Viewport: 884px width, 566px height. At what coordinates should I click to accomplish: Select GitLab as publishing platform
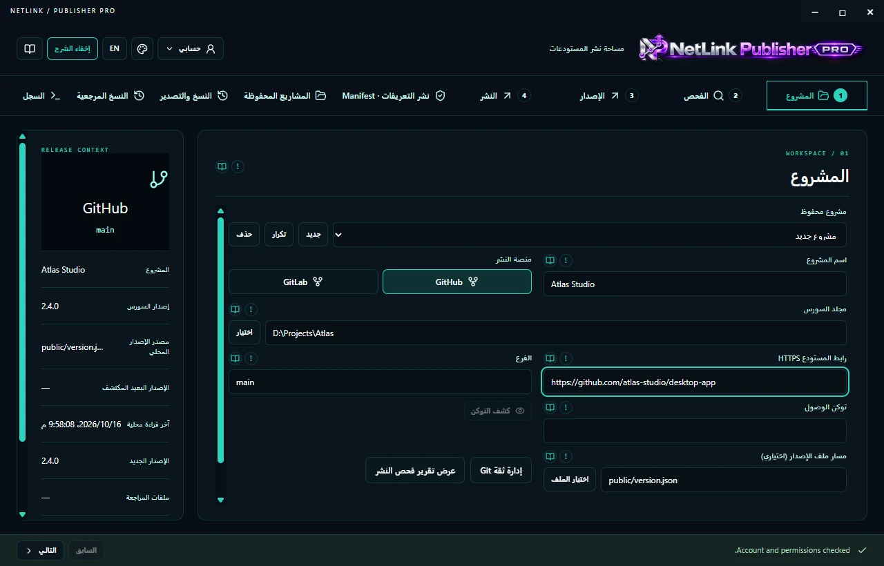point(303,282)
